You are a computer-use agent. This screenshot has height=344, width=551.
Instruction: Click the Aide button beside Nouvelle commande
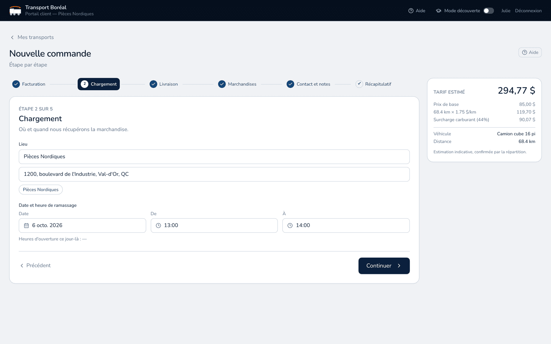(x=530, y=52)
